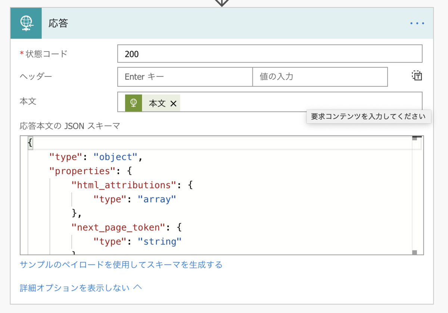This screenshot has height=313, width=448.
Task: Remove the 本文 dynamic content token
Action: (173, 104)
